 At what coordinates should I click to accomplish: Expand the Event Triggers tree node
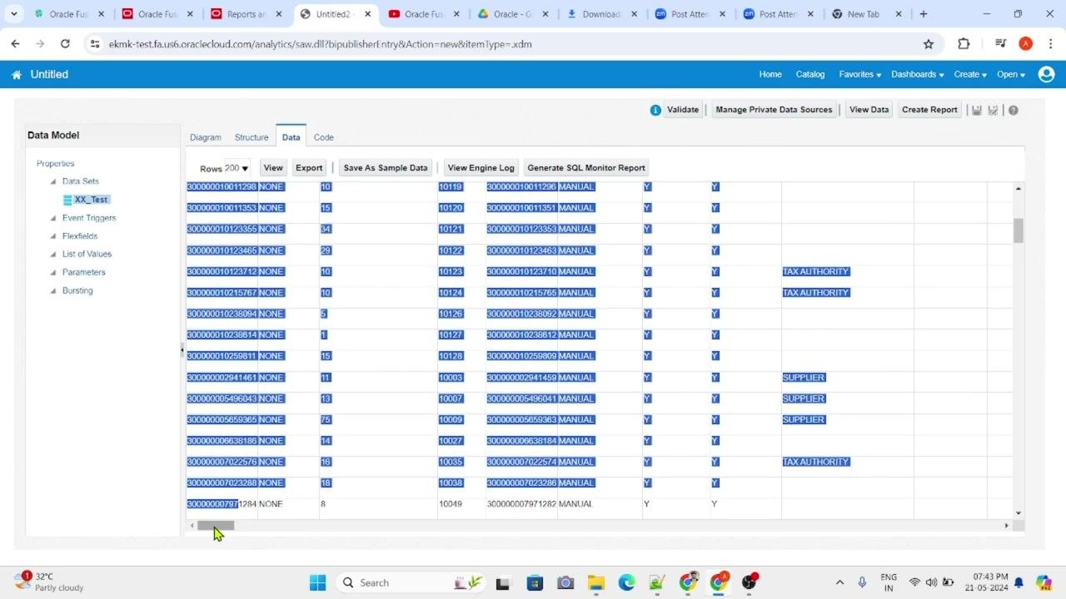point(53,218)
